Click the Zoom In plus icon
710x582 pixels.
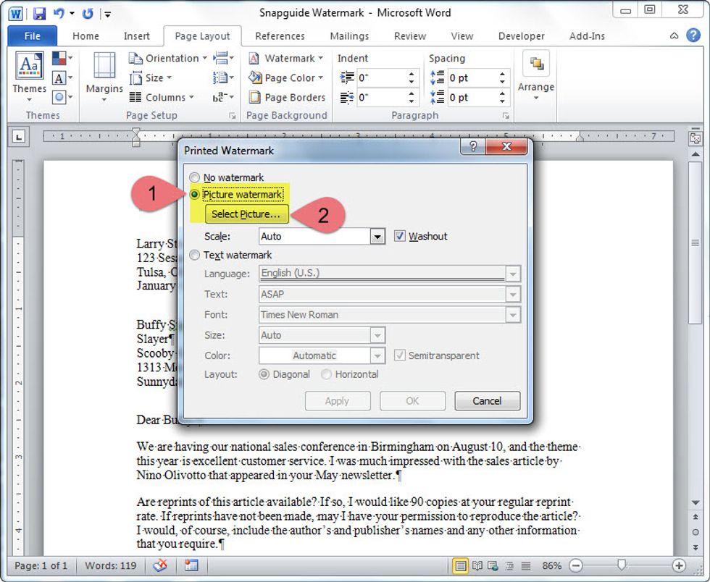pos(679,565)
